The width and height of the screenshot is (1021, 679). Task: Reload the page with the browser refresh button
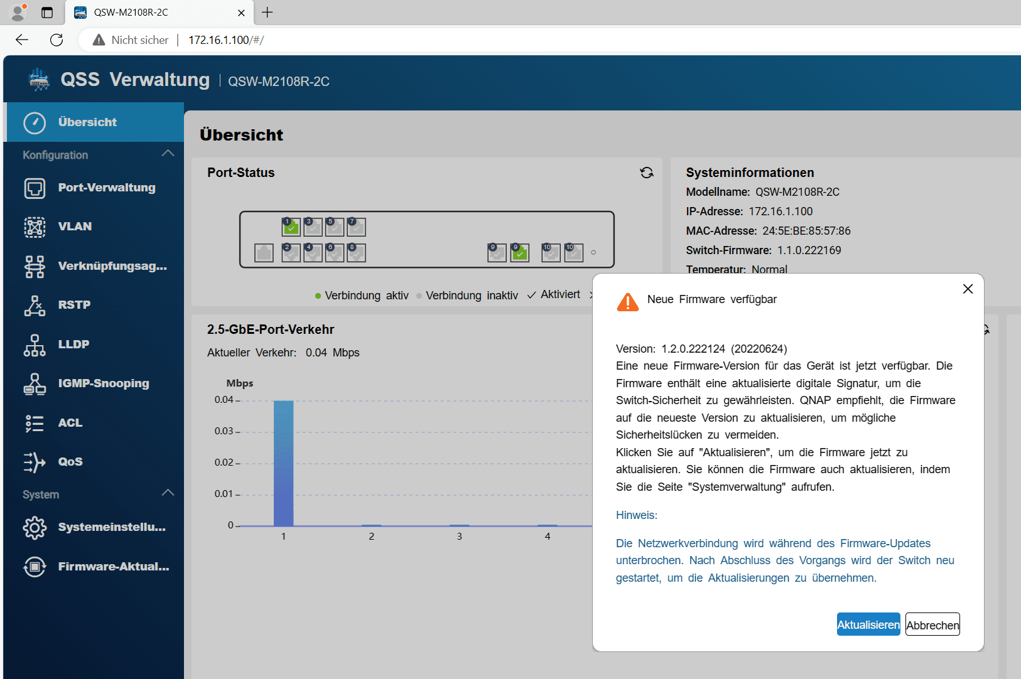(57, 40)
